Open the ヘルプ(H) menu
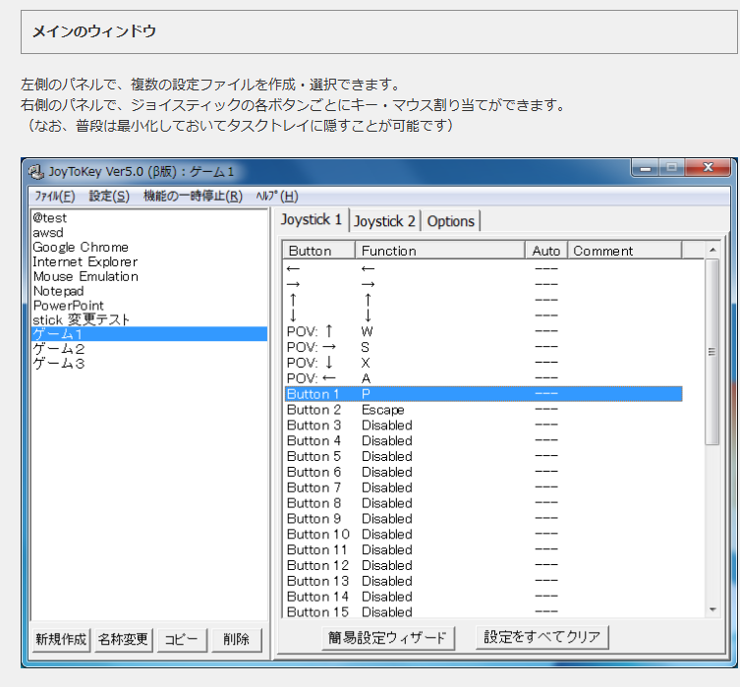This screenshot has height=687, width=740. coord(277,196)
